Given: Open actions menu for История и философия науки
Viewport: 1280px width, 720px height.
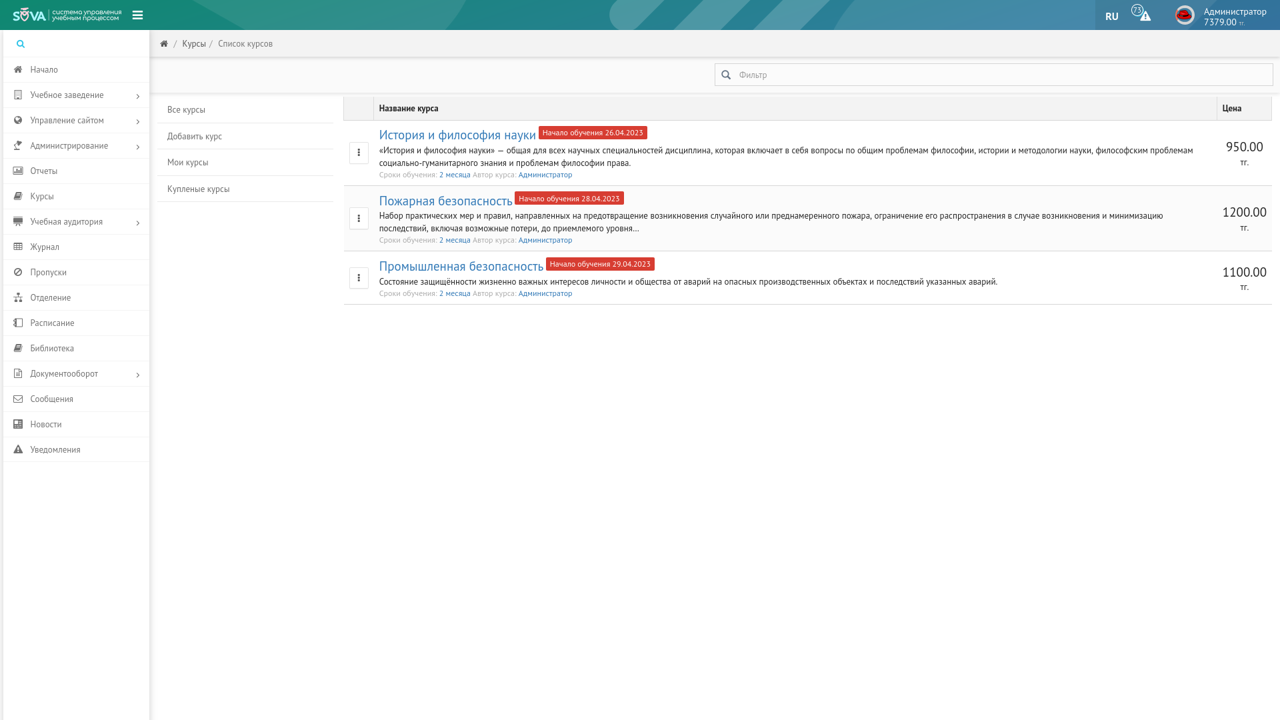Looking at the screenshot, I should pos(359,153).
